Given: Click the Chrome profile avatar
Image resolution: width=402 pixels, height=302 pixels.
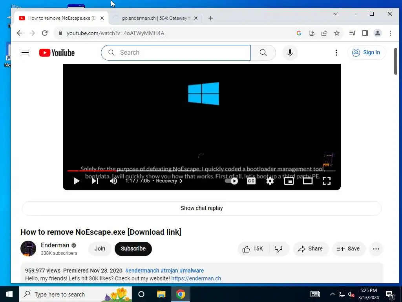Looking at the screenshot, I should pos(377,33).
